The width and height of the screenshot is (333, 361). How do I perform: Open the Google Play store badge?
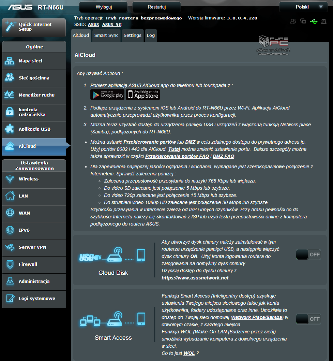(107, 95)
